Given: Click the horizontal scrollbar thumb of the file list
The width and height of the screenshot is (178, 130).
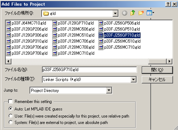Looking at the screenshot, I should pos(157,61).
